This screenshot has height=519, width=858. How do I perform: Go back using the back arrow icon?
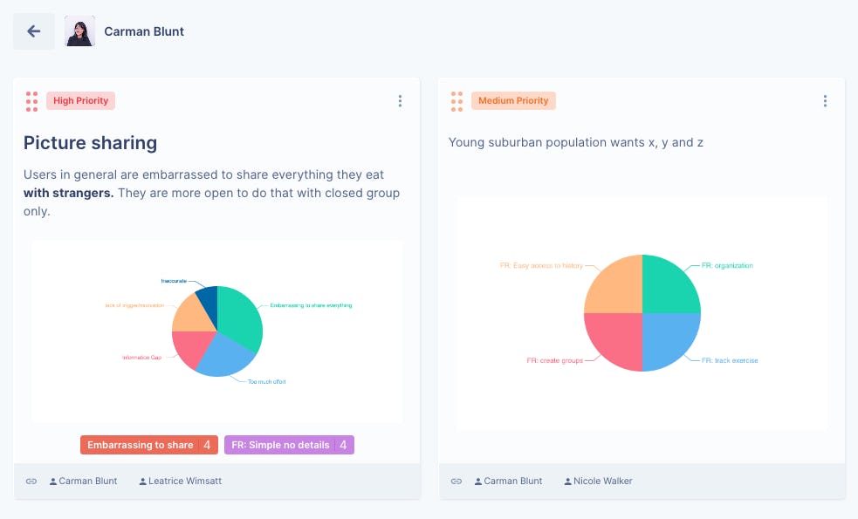33,31
